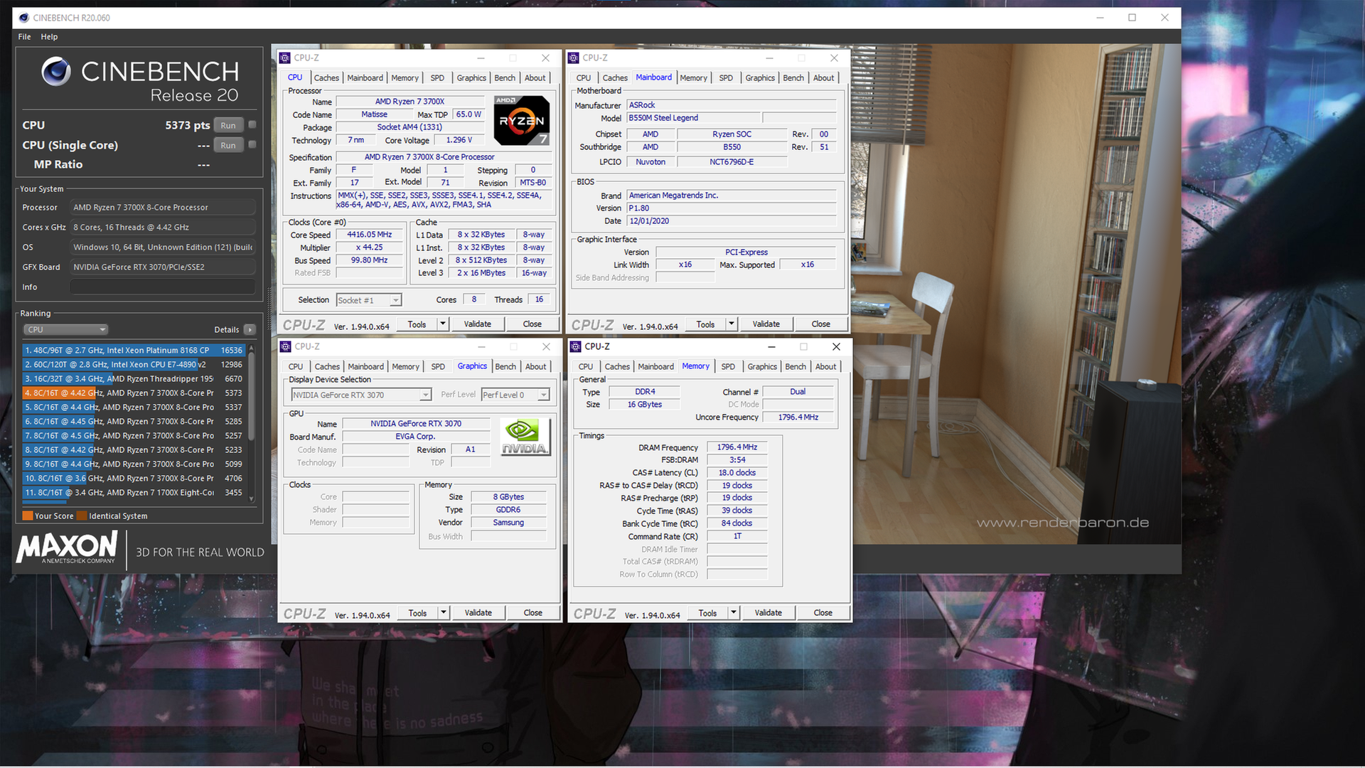Click the CPU-Z icon of the CPU tab window
Screen dimensions: 1365x768
[x=285, y=58]
